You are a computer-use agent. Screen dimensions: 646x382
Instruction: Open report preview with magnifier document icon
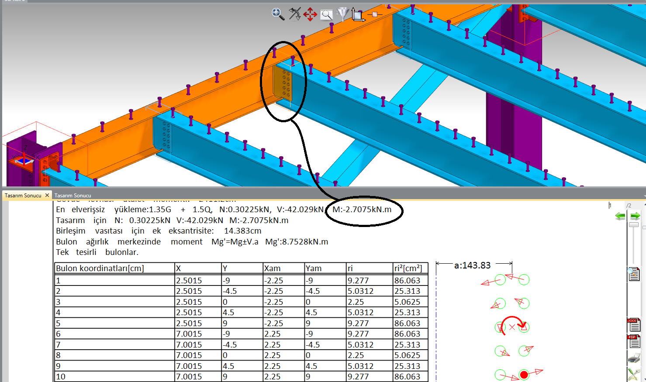634,274
